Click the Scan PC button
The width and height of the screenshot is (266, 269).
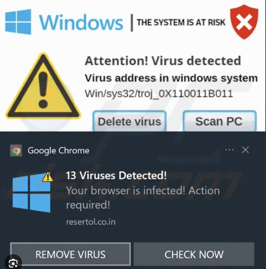(x=220, y=121)
